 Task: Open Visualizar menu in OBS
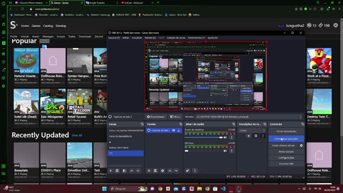coord(137,38)
